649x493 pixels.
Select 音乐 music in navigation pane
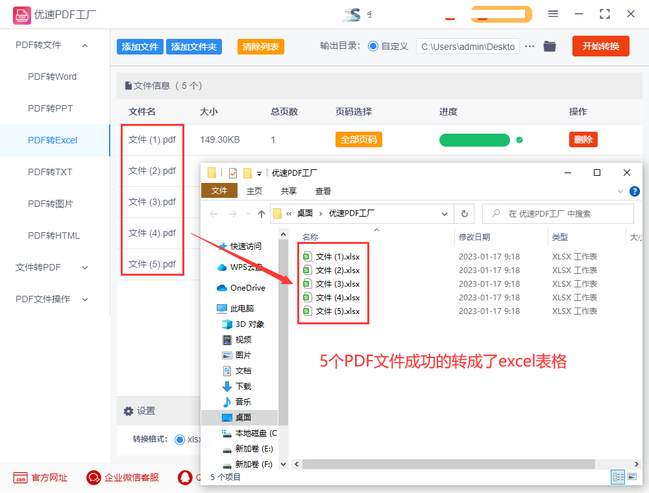point(238,402)
